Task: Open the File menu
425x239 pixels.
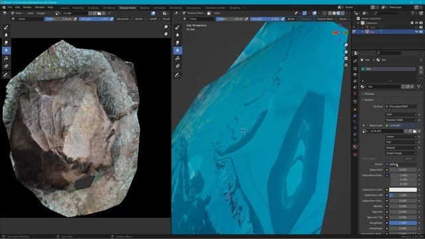Action: tap(10, 7)
